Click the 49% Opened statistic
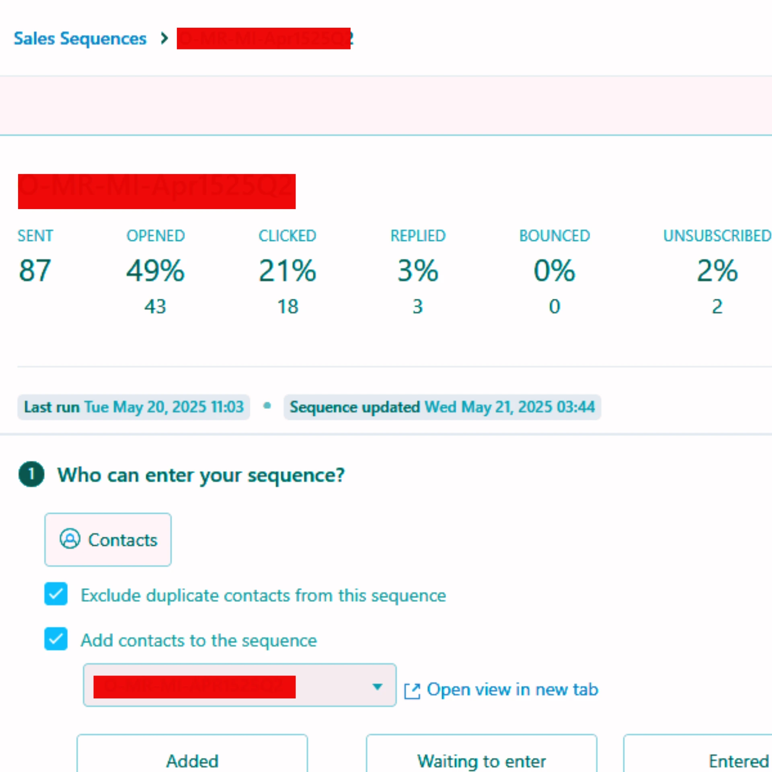 pyautogui.click(x=155, y=271)
